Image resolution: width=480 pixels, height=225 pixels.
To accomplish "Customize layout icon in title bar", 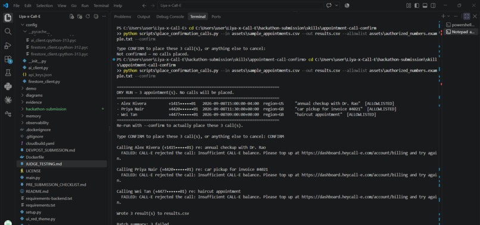I will click(x=409, y=5).
